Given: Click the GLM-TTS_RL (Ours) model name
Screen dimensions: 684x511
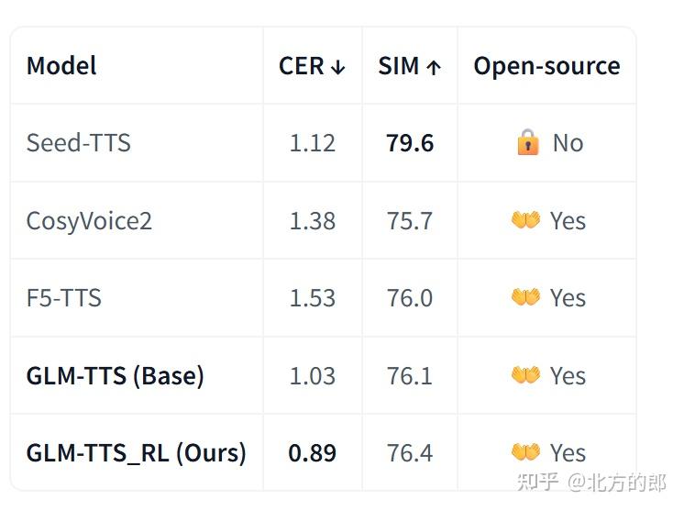Looking at the screenshot, I should coord(136,453).
